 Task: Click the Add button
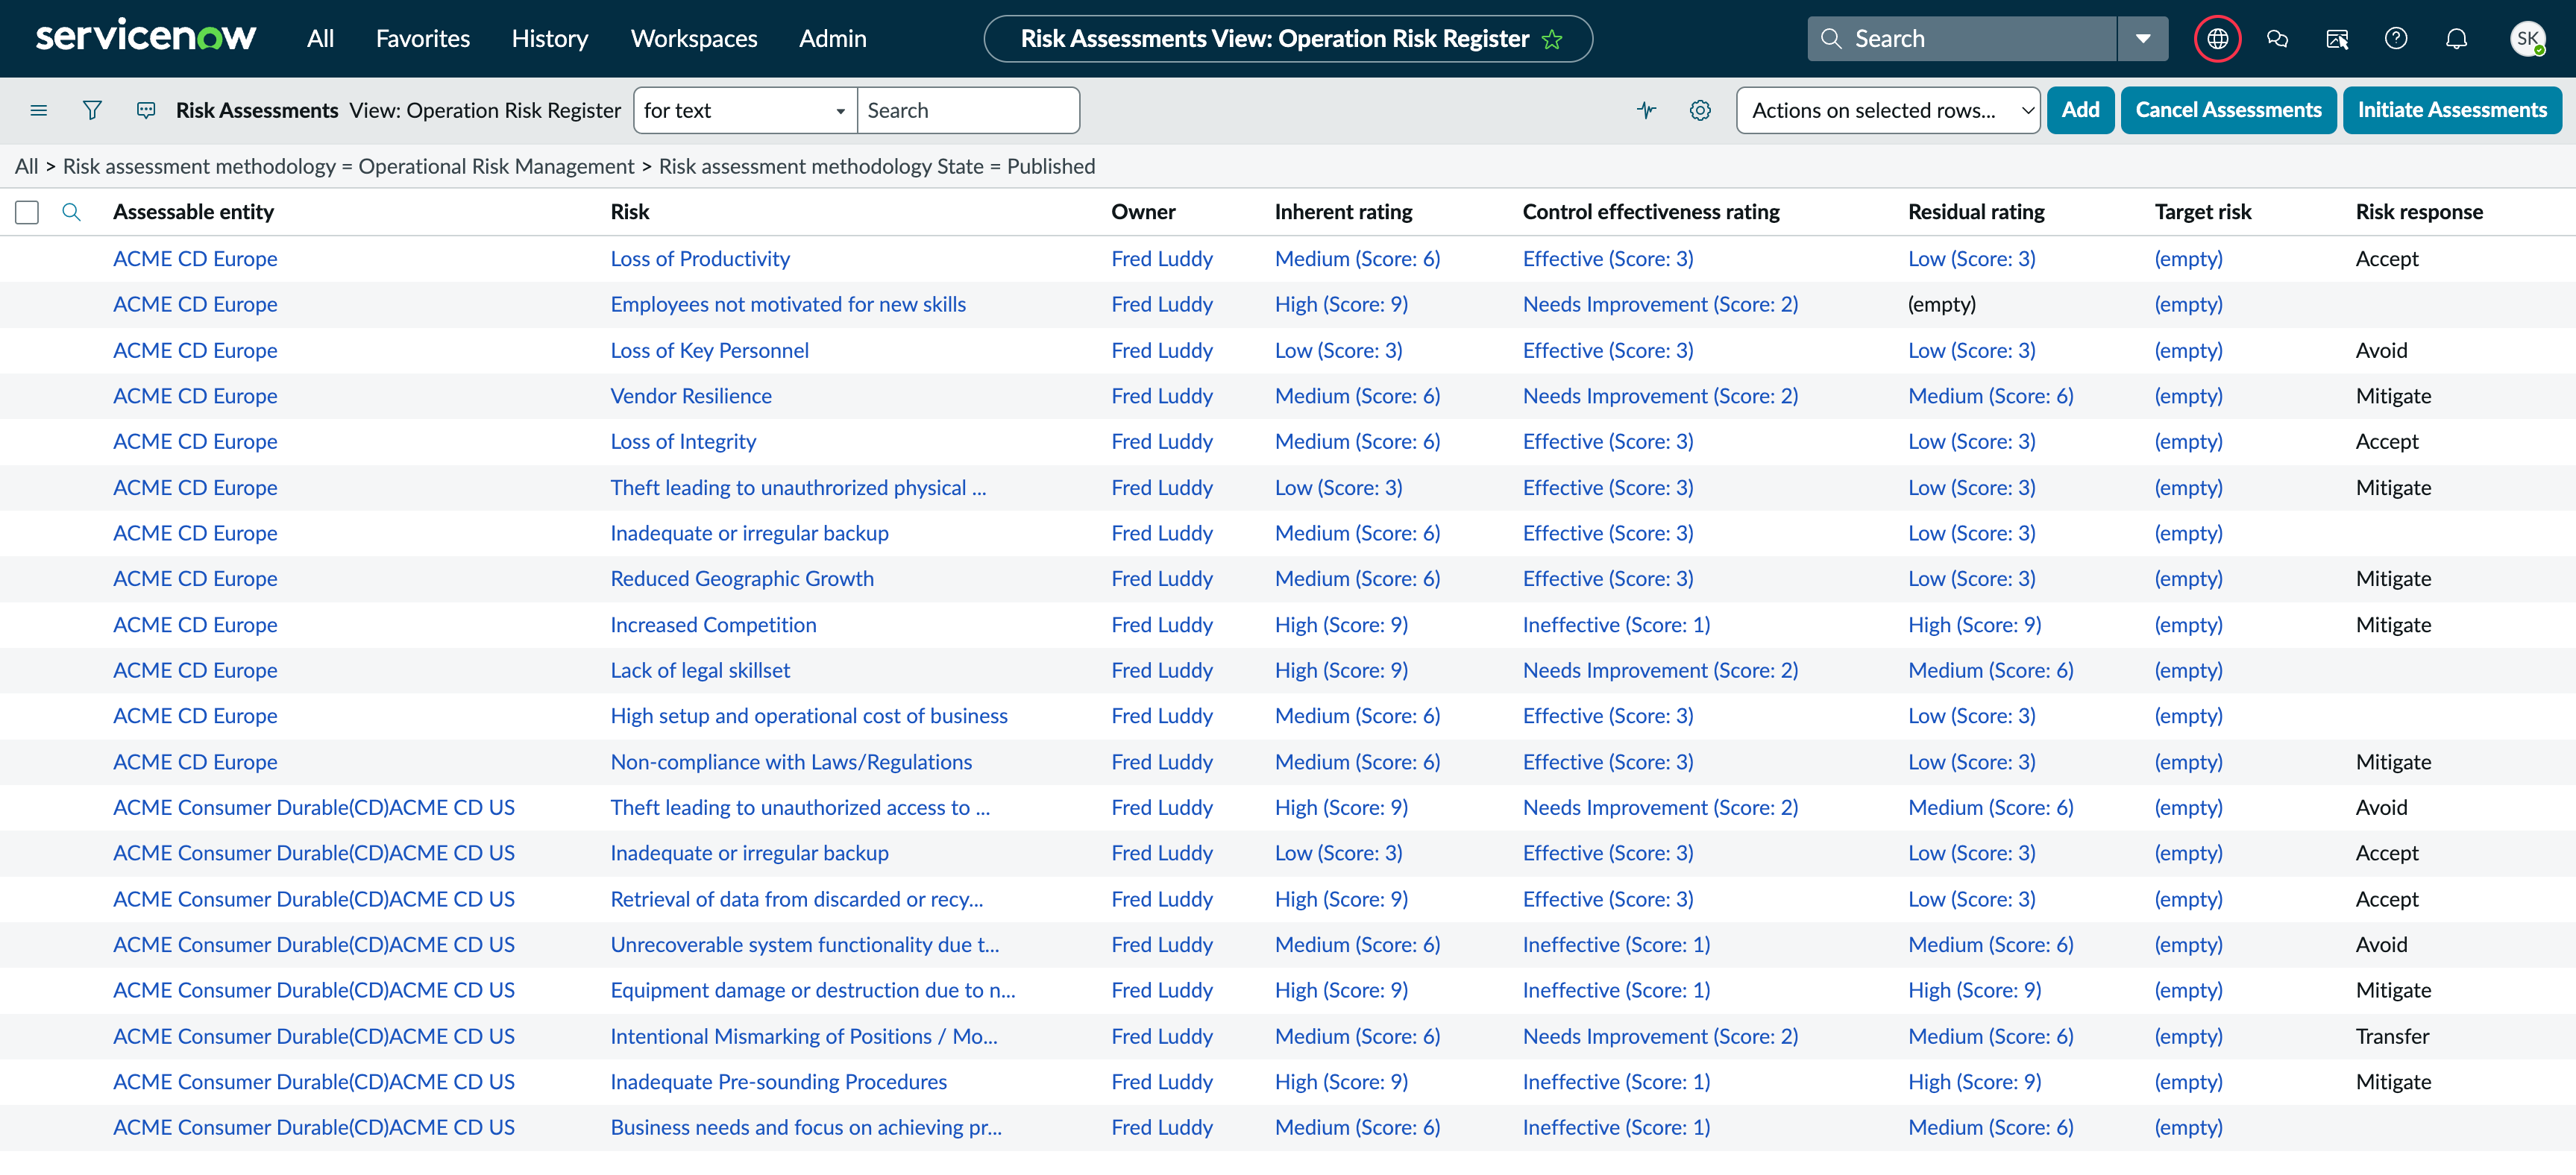click(2080, 110)
